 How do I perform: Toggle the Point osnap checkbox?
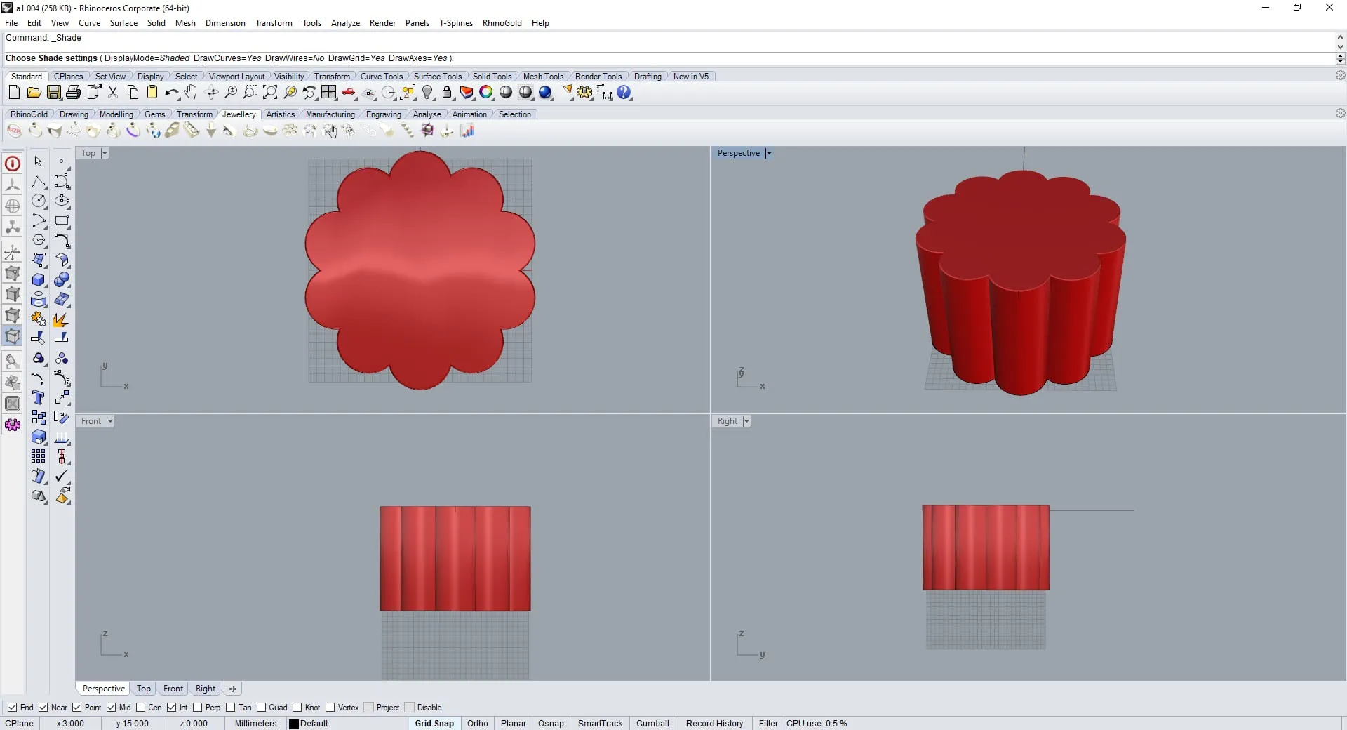[x=76, y=708]
